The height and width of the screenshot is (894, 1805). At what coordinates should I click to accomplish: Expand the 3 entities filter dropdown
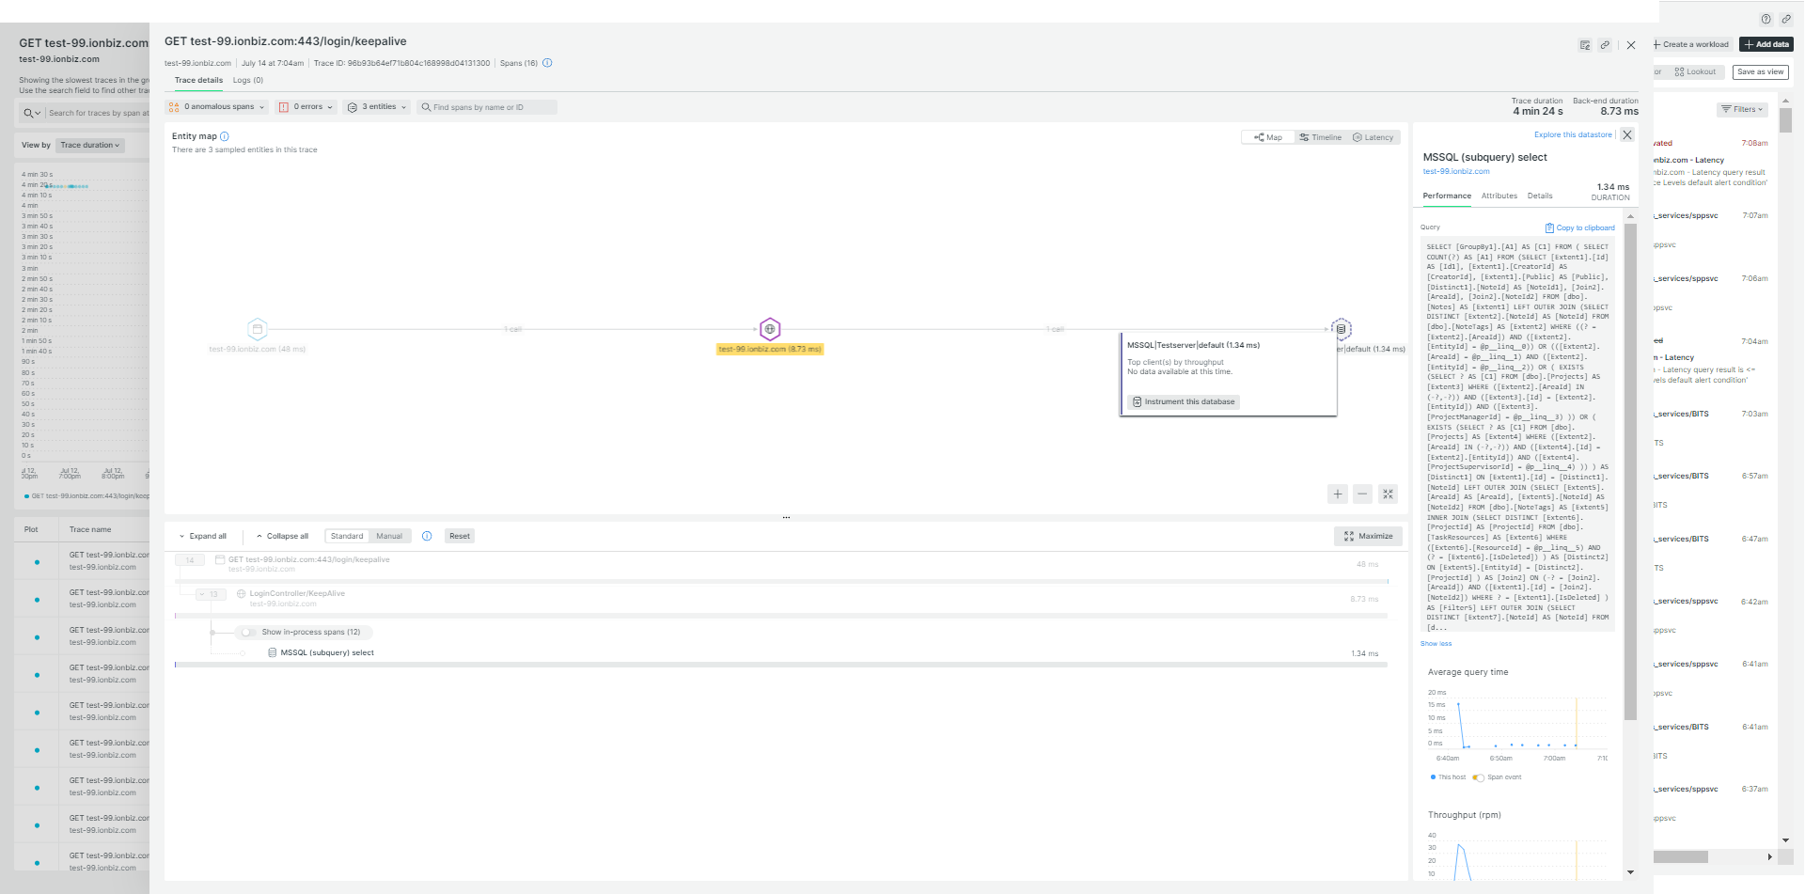[377, 107]
